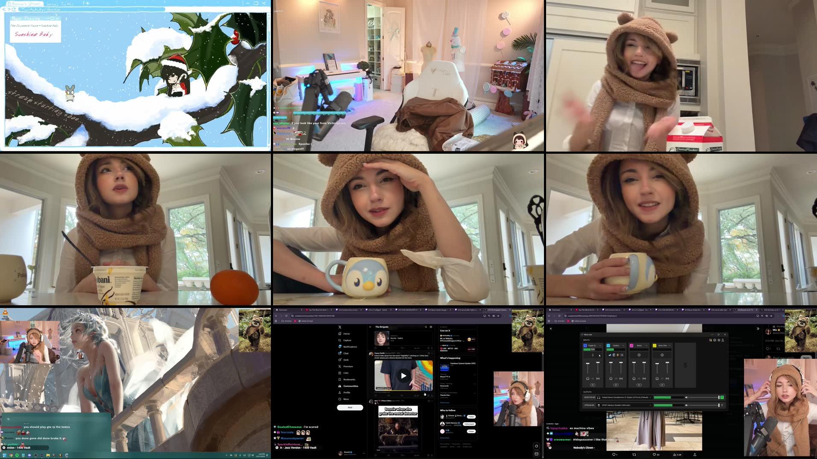Open the search icon in The Brigade community header
Image resolution: width=817 pixels, height=459 pixels.
click(426, 327)
